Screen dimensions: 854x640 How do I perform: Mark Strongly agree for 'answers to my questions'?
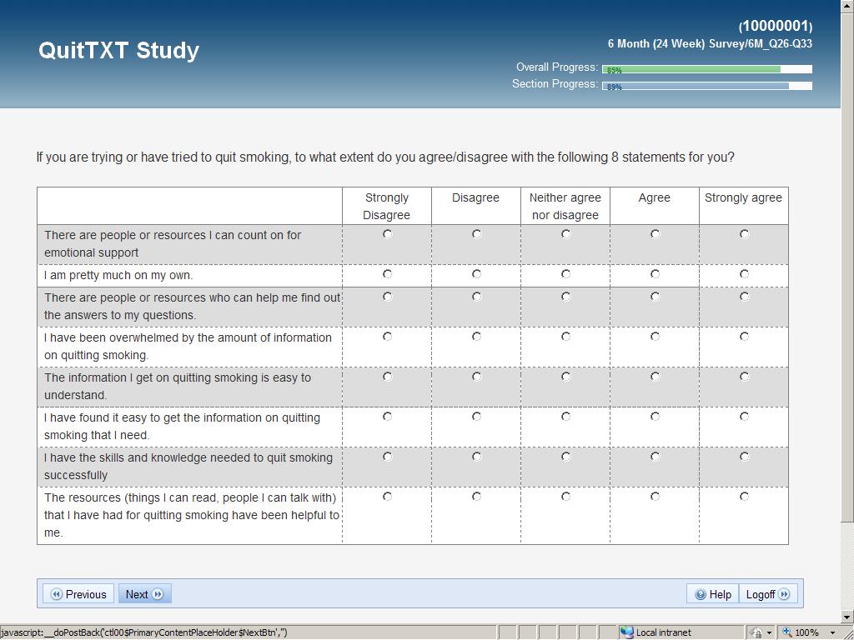point(745,297)
